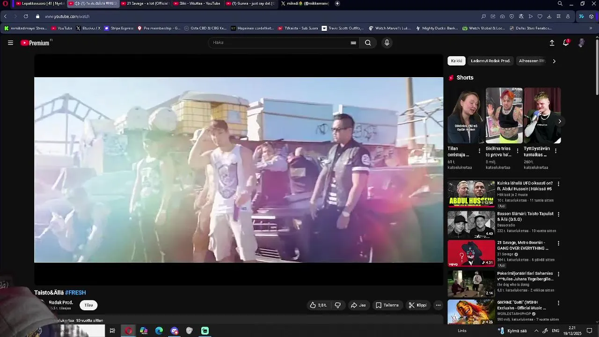The image size is (599, 337).
Task: Open more actions below the video
Action: coord(438,305)
